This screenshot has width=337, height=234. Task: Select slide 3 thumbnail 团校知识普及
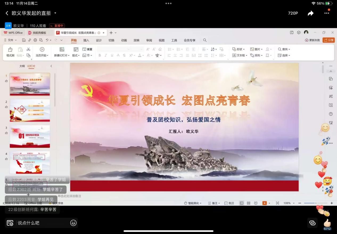[30, 136]
